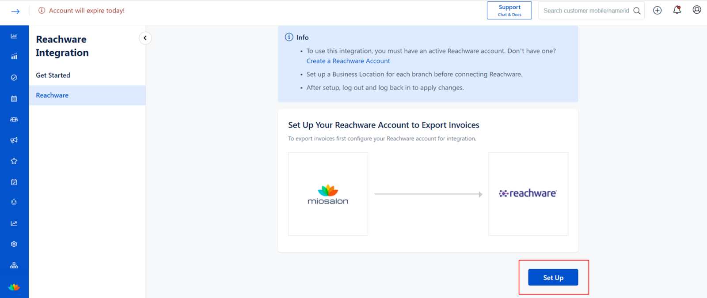The height and width of the screenshot is (298, 707).
Task: Click the 'Account will expire today!' notice
Action: (87, 11)
